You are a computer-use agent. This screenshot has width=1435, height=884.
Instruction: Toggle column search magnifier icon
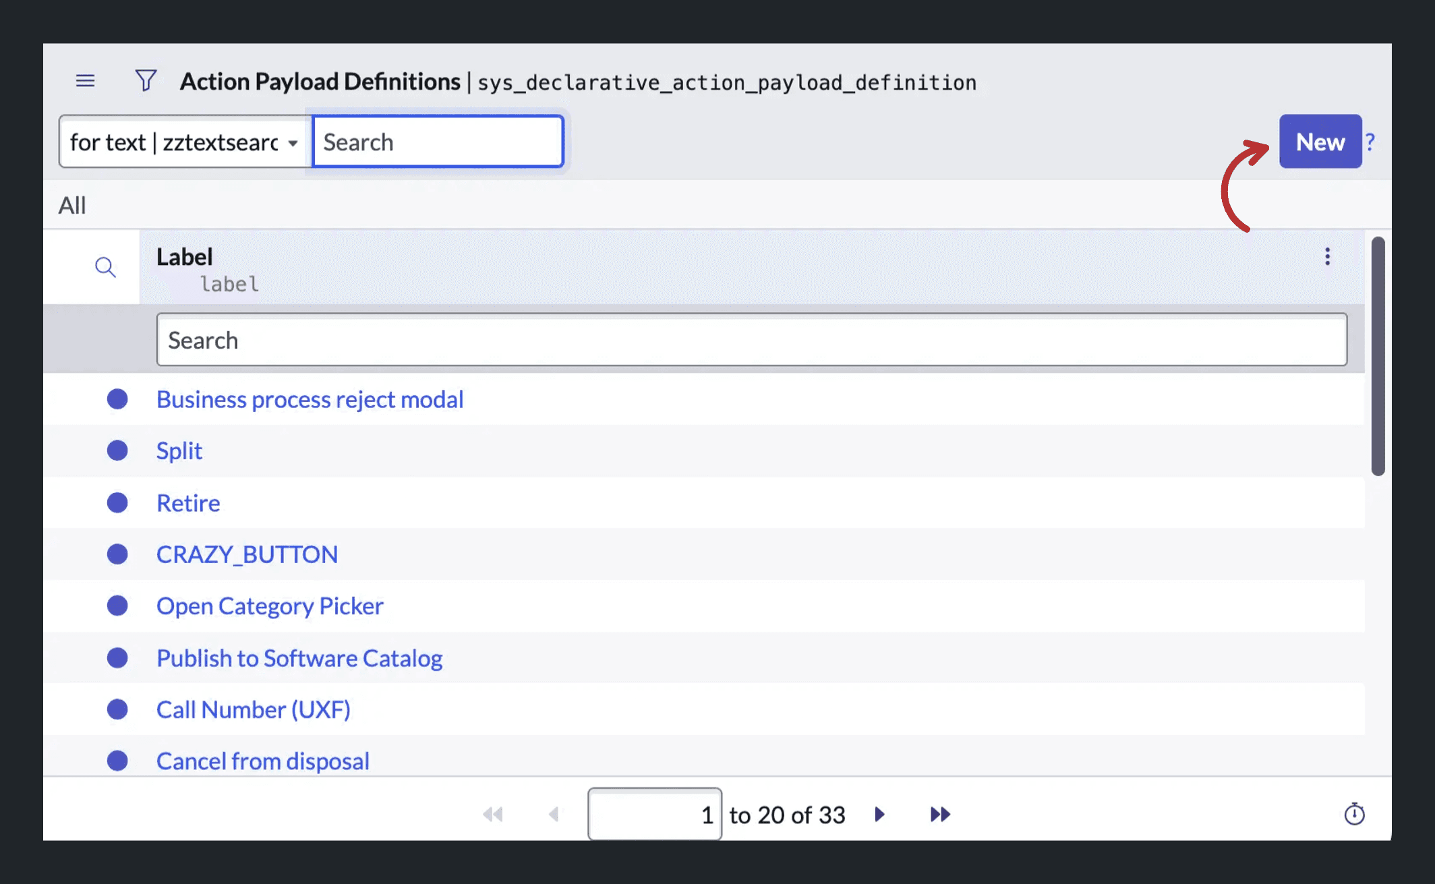[x=105, y=267]
